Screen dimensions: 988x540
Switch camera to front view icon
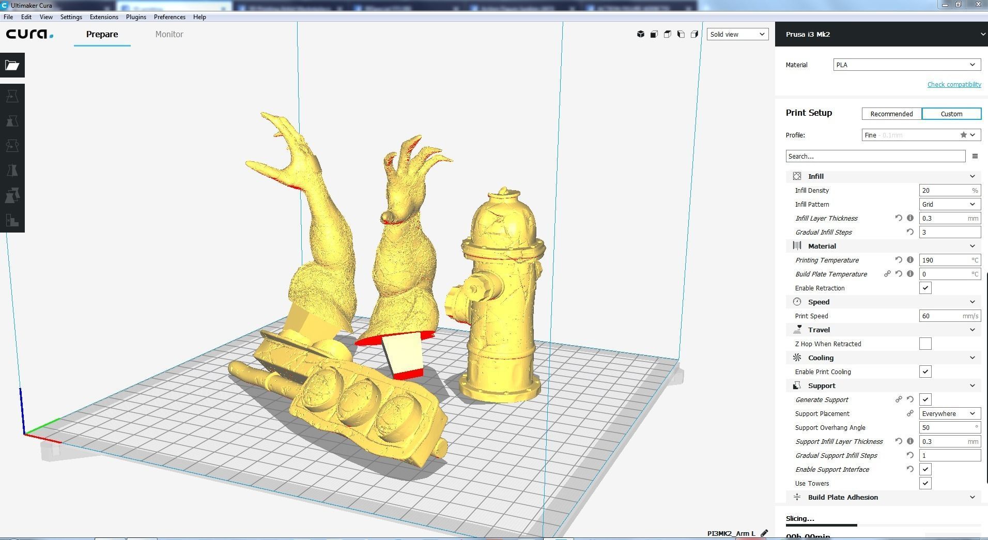click(x=654, y=34)
